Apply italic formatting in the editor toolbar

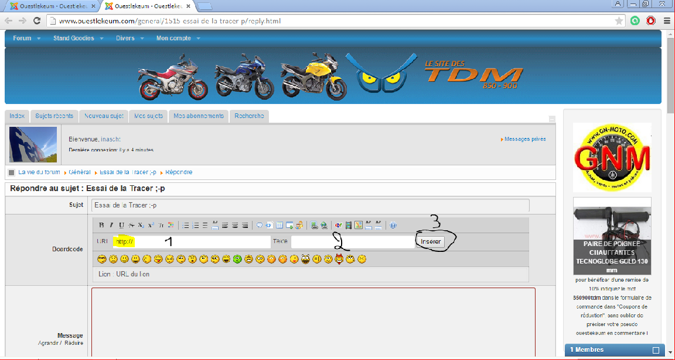(111, 225)
